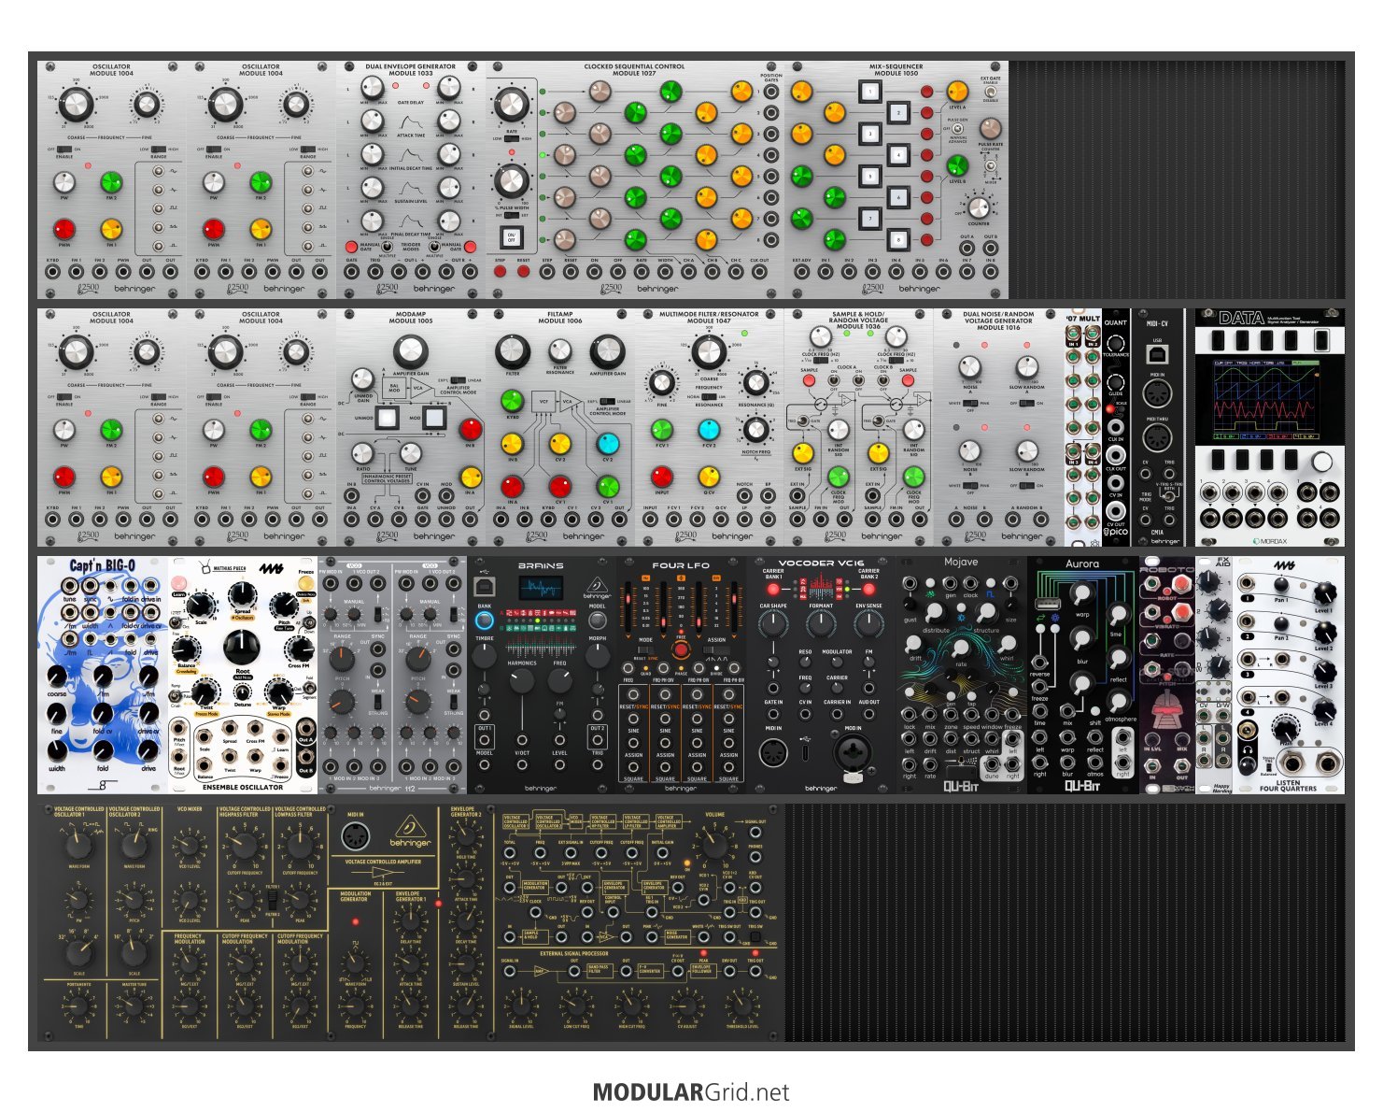
Task: Click the HARMONICS knob on Brains
Action: coord(523,680)
